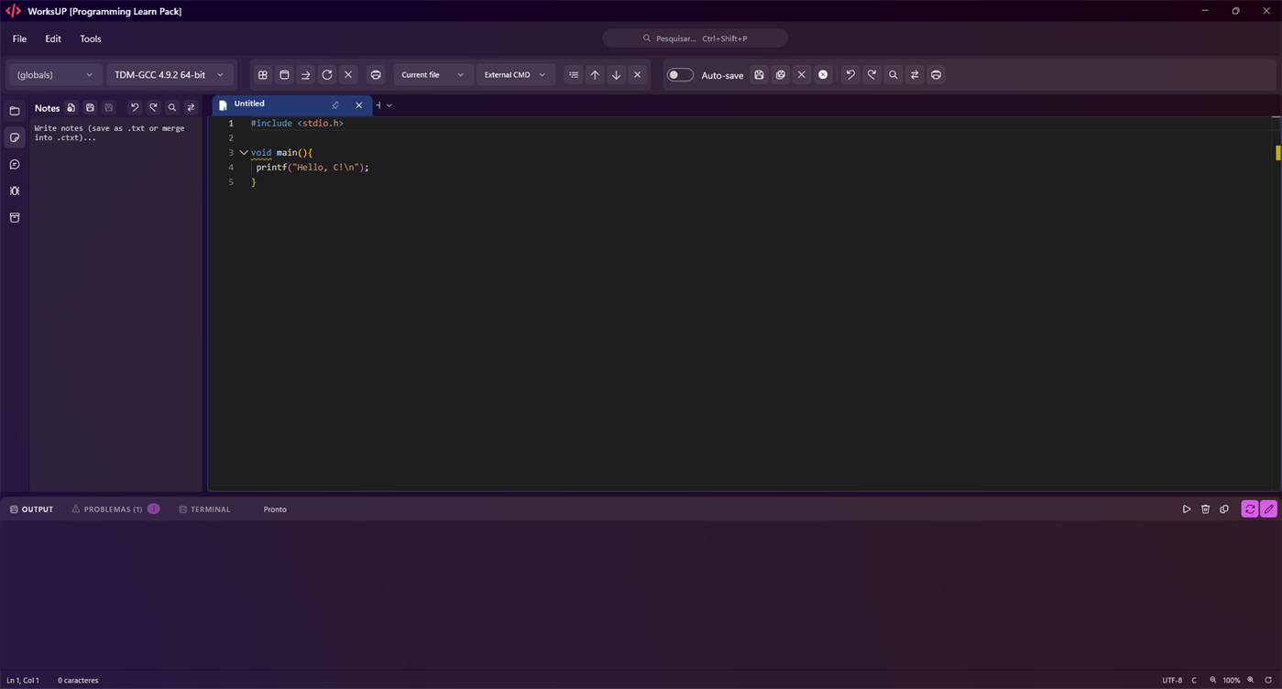The image size is (1282, 689).
Task: Open the new tab chevron dropdown
Action: tap(389, 105)
